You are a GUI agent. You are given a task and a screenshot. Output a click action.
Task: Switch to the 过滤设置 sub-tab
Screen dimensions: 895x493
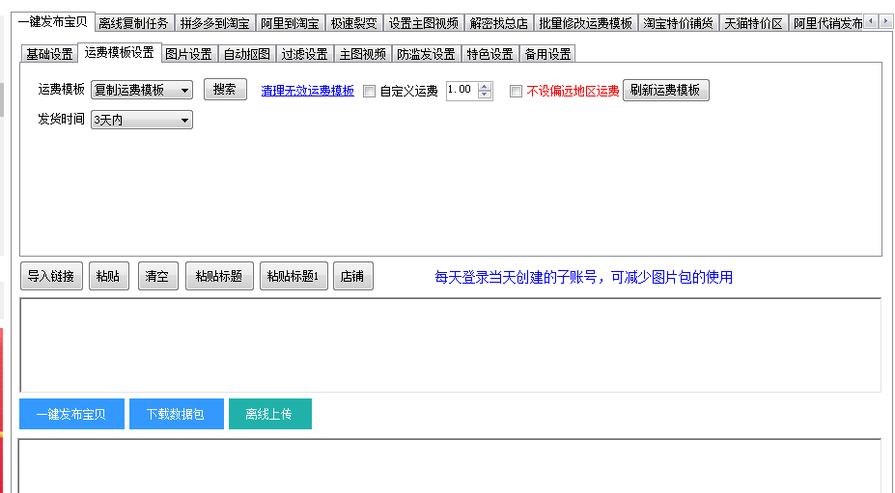point(305,54)
